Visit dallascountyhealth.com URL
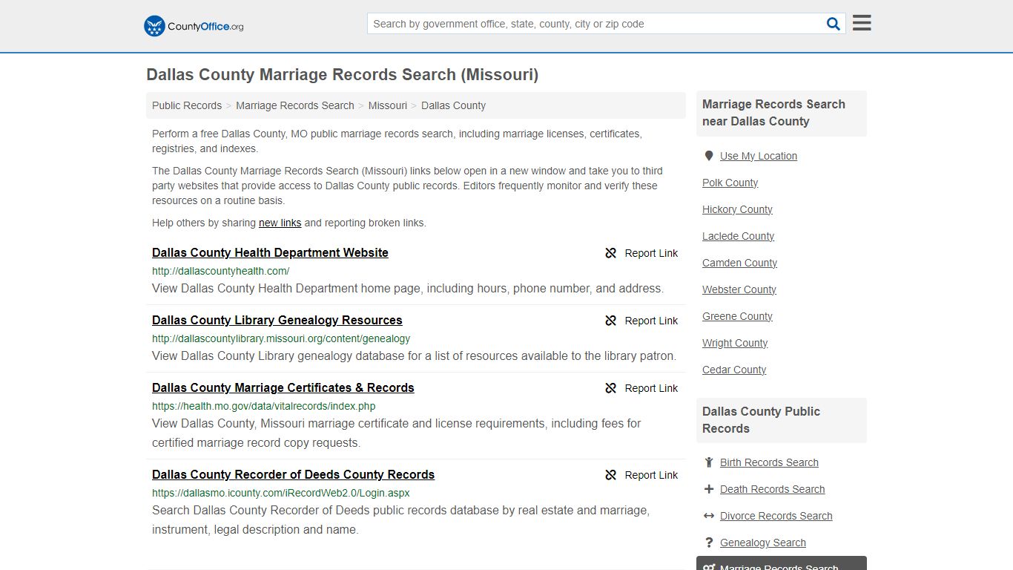The height and width of the screenshot is (570, 1013). pos(221,271)
